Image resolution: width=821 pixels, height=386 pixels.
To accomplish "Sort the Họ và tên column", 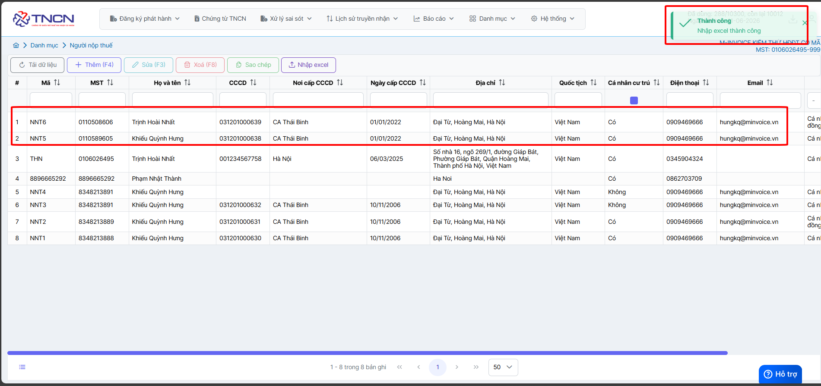I will point(187,82).
